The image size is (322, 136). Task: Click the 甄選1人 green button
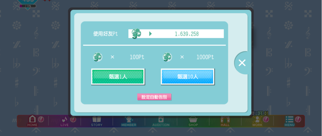[118, 77]
